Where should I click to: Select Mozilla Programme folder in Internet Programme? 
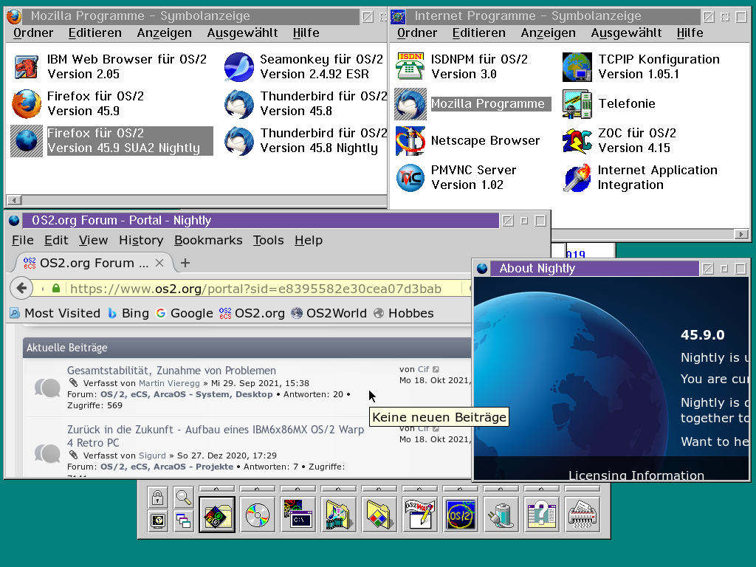[410, 103]
